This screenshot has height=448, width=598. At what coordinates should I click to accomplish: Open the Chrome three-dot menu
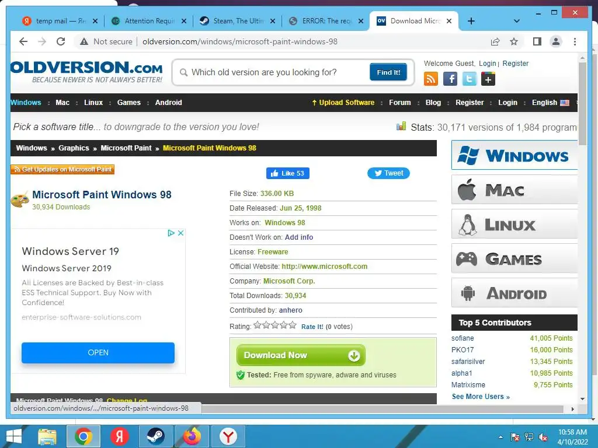(575, 41)
